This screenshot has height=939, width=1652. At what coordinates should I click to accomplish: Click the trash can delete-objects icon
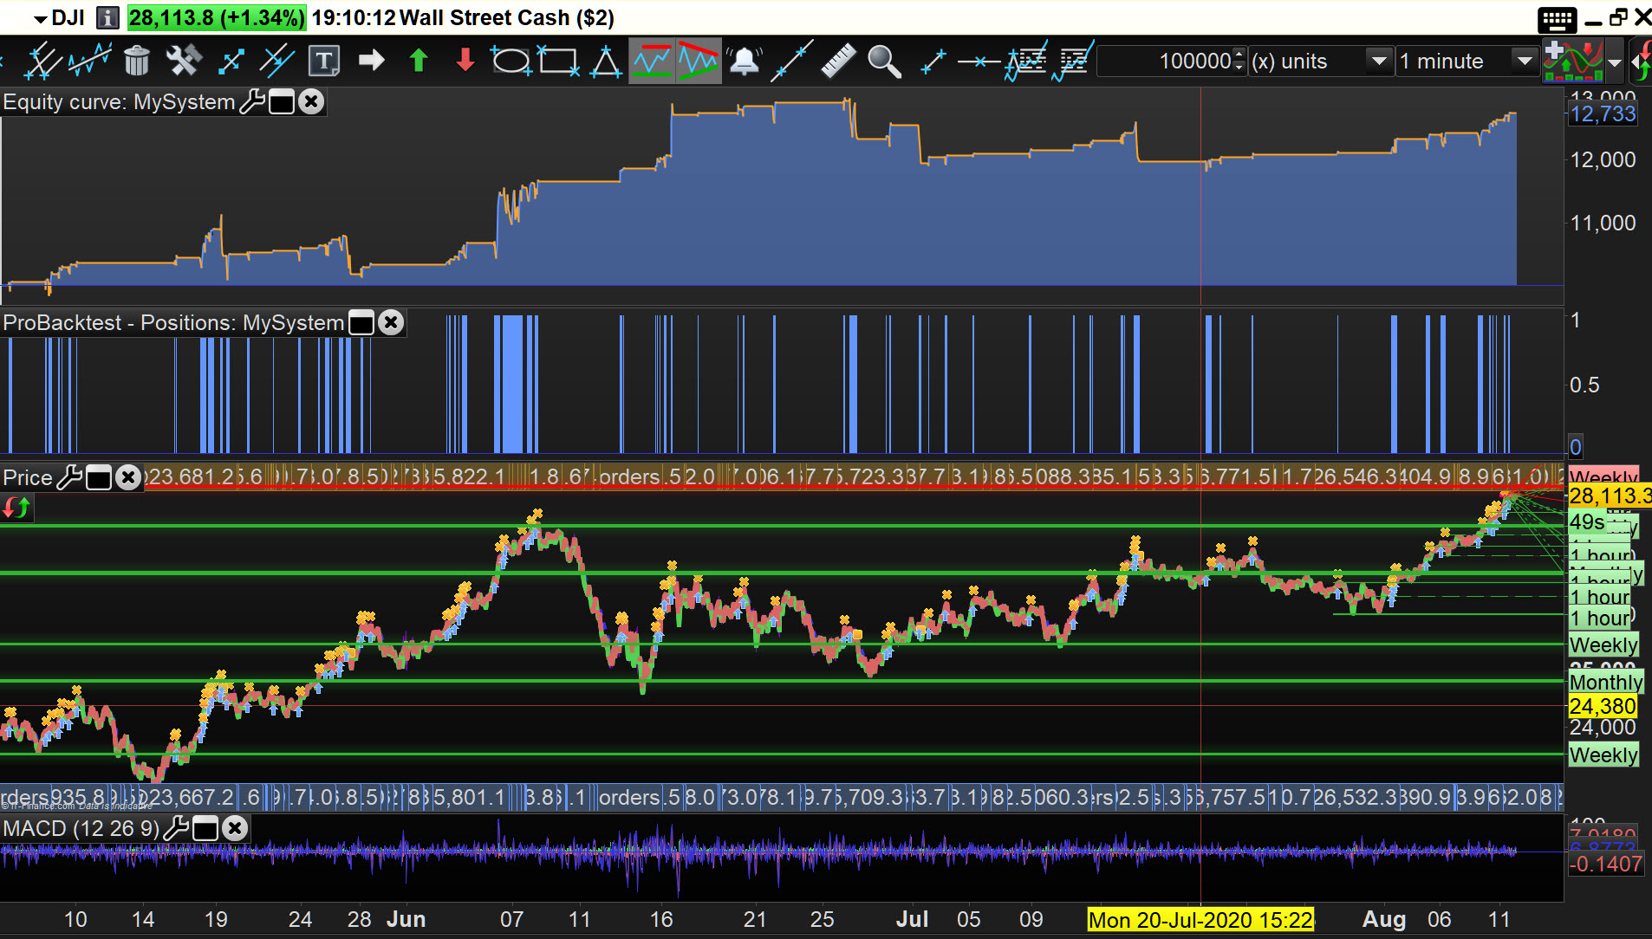click(137, 62)
